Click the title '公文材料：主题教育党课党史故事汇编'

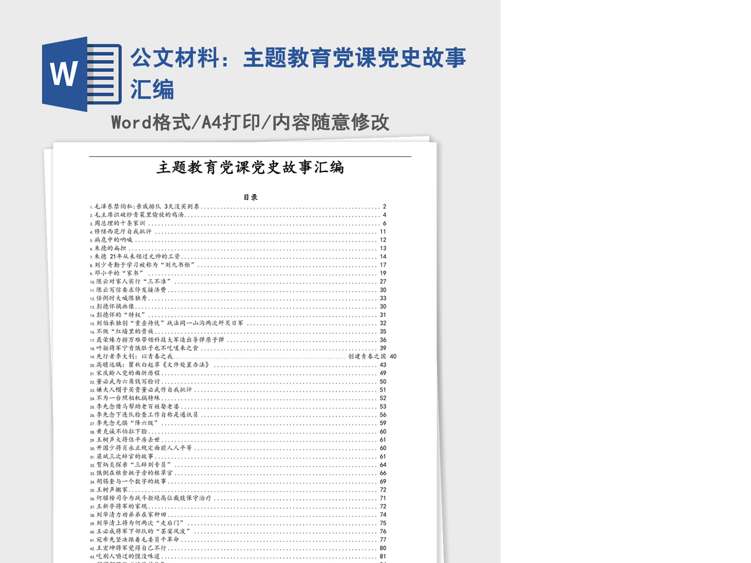coord(298,73)
